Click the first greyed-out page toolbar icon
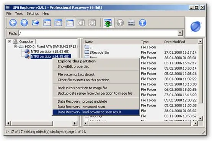Viewport: 212px width, 141px height. (x=81, y=23)
